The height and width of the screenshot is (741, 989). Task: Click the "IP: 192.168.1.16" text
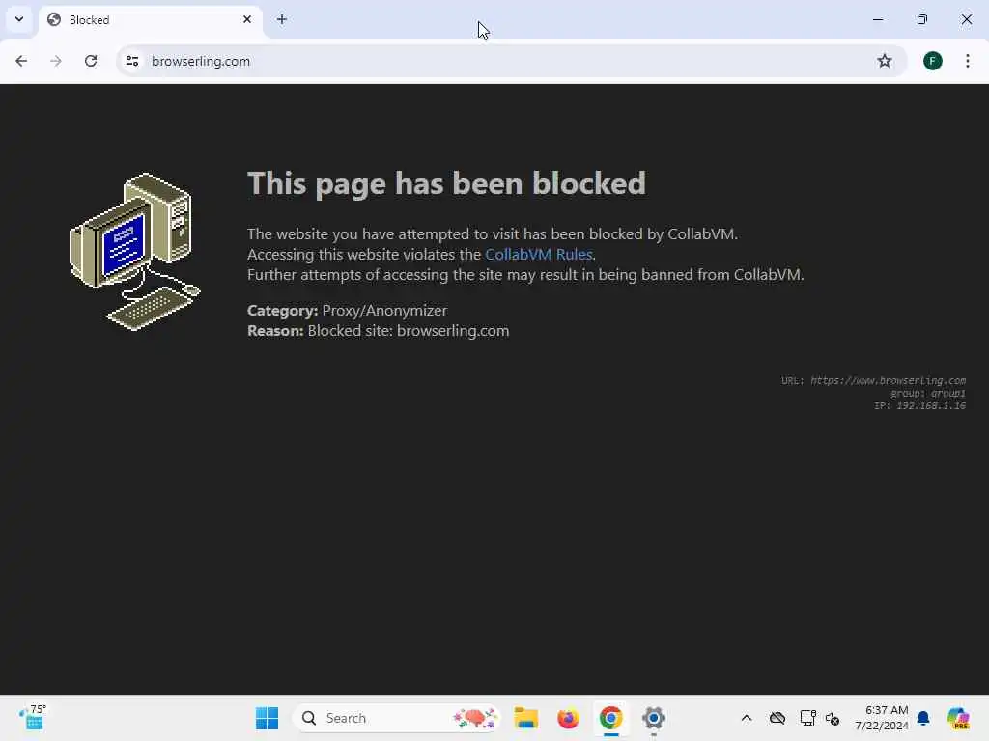point(919,406)
